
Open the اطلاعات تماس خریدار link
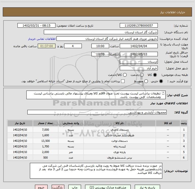point(42,39)
